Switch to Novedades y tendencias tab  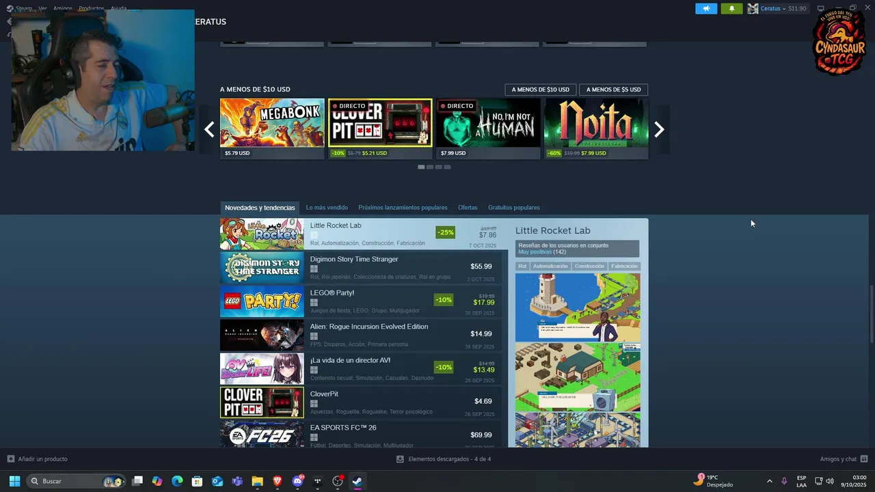point(260,208)
